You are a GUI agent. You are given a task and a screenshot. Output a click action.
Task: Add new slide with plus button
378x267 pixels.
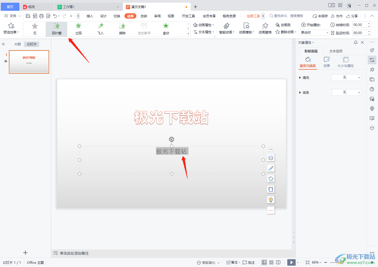click(25, 253)
